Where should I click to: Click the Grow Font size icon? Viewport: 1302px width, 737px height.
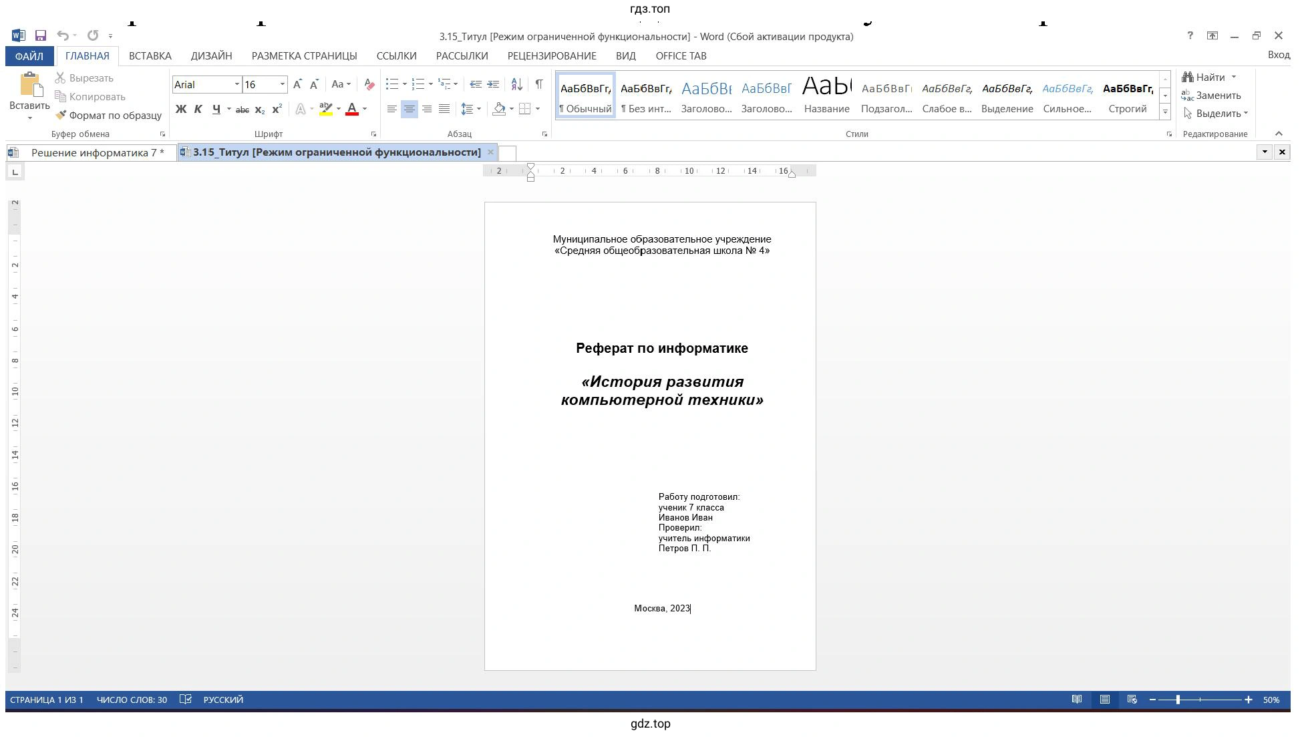coord(297,84)
